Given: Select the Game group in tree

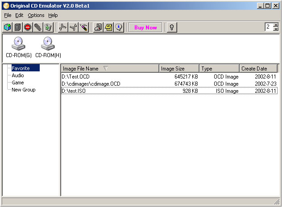Looking at the screenshot, I should click(x=18, y=83).
